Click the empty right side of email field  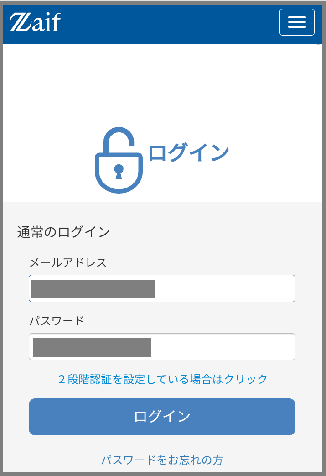click(224, 288)
